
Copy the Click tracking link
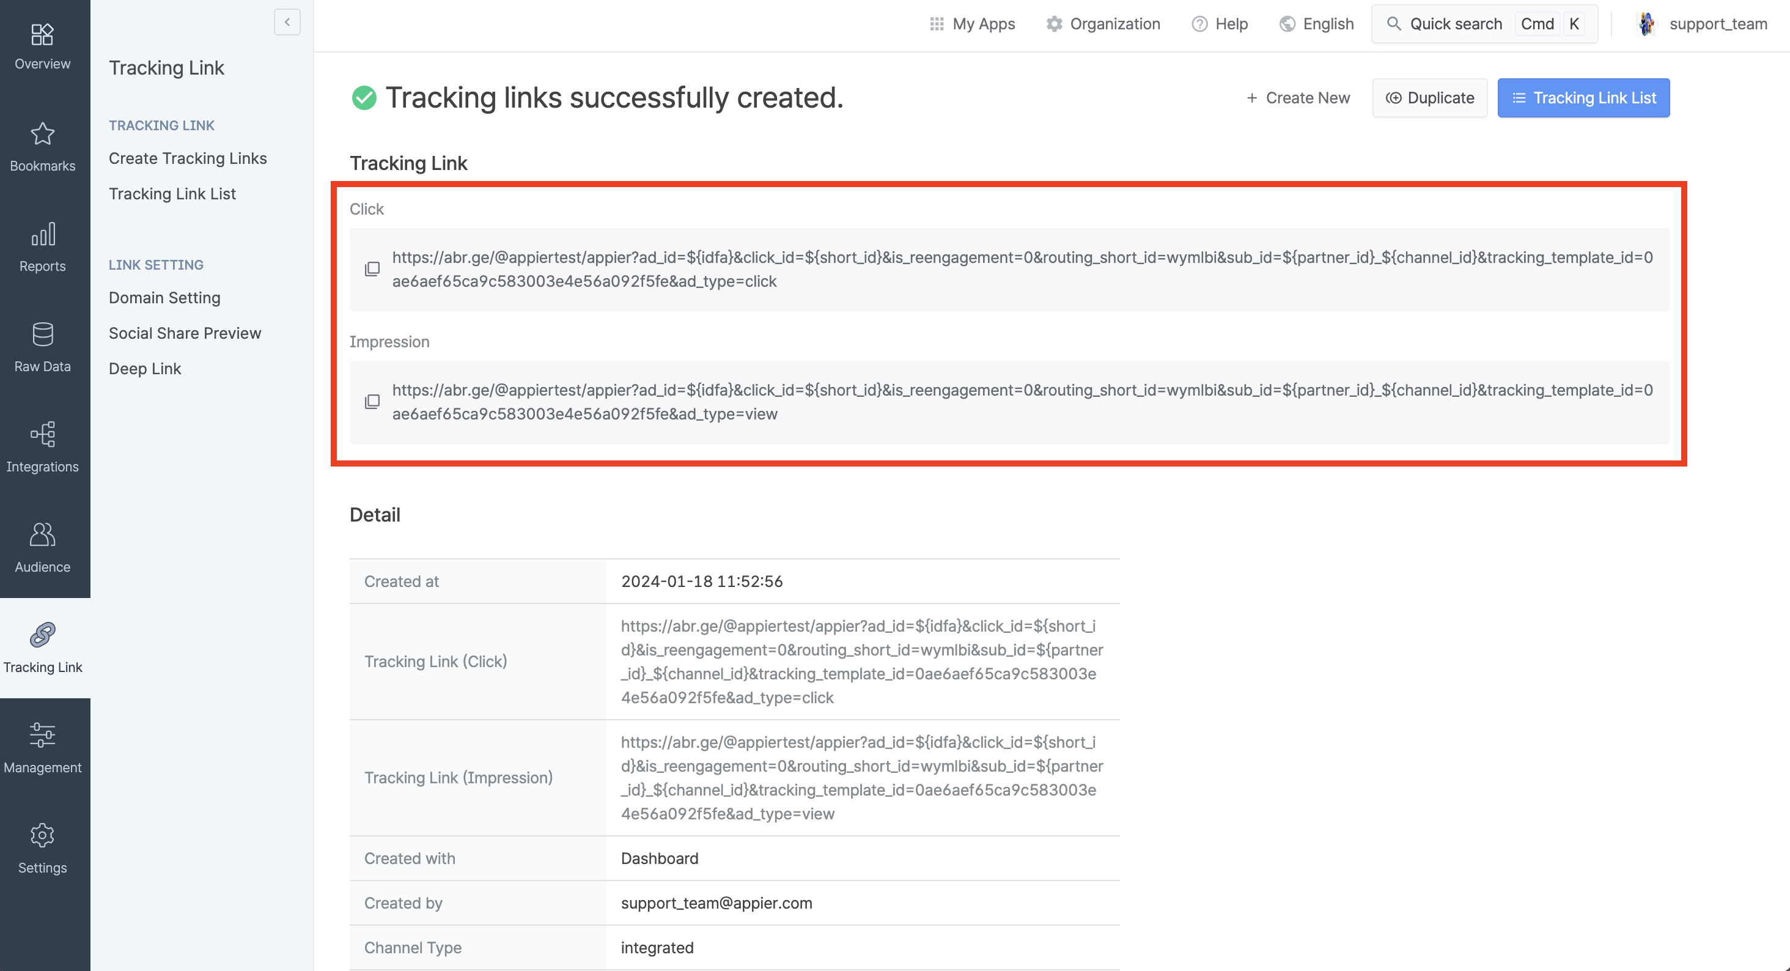click(372, 269)
